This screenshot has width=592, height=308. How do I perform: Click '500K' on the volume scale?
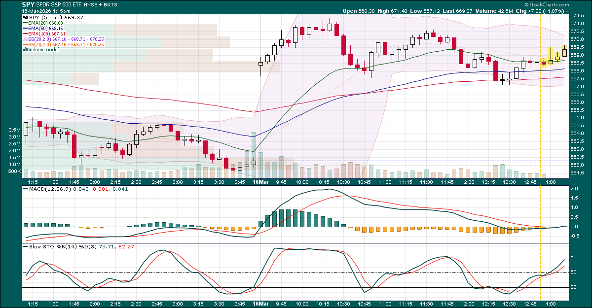(14, 171)
